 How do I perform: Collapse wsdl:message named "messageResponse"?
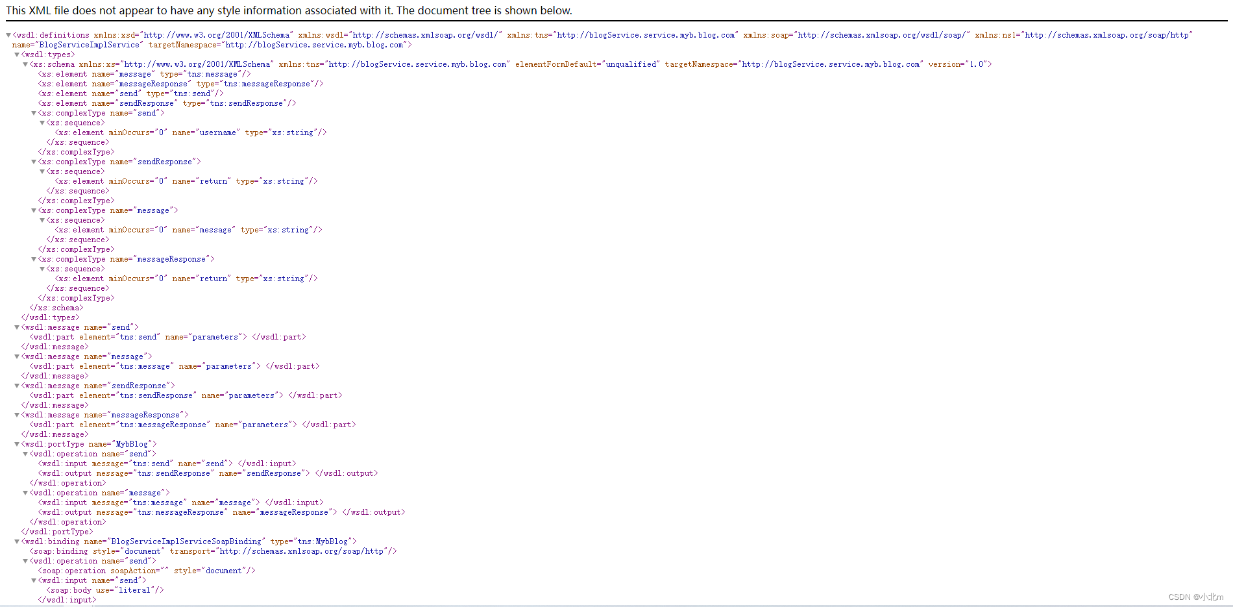17,415
